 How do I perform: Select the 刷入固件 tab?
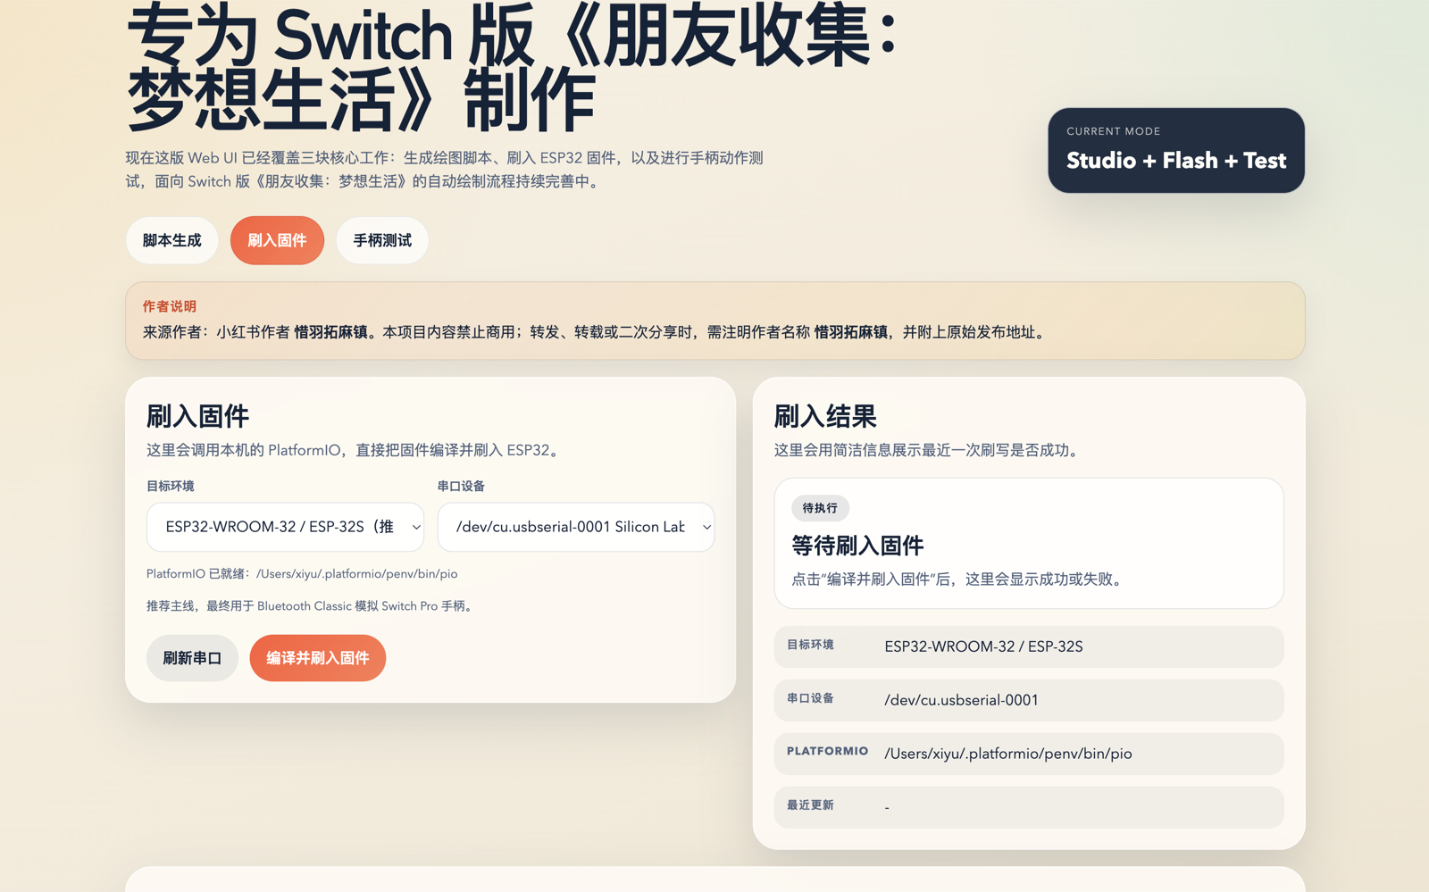point(277,240)
